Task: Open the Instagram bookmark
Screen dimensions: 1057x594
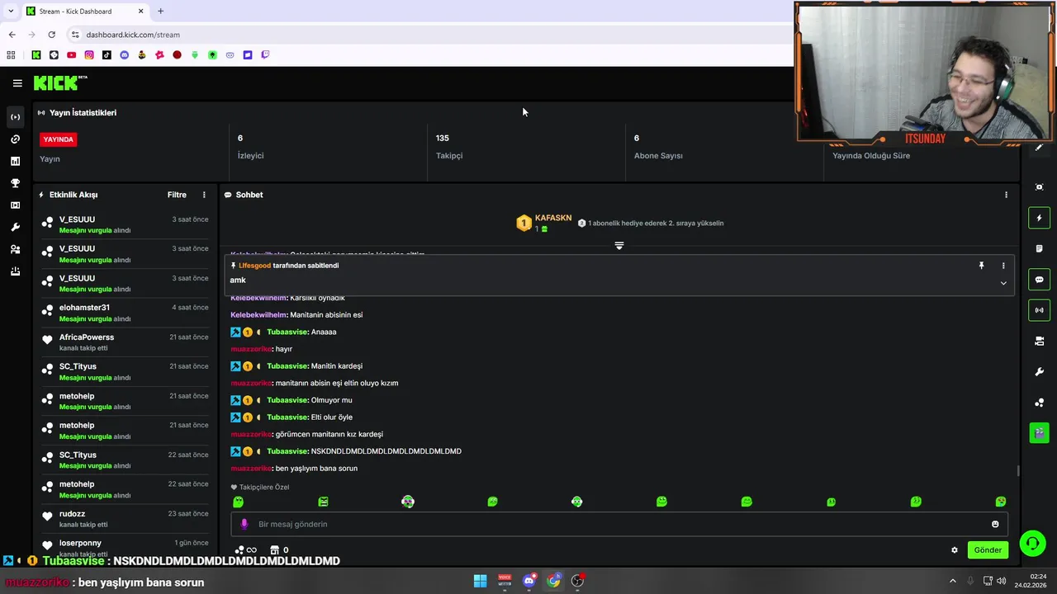Action: pyautogui.click(x=89, y=55)
